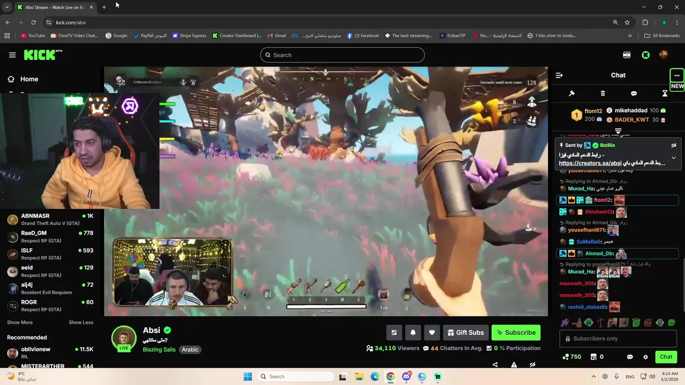
Task: Click the green Kick icon in top-right header
Action: pos(646,55)
